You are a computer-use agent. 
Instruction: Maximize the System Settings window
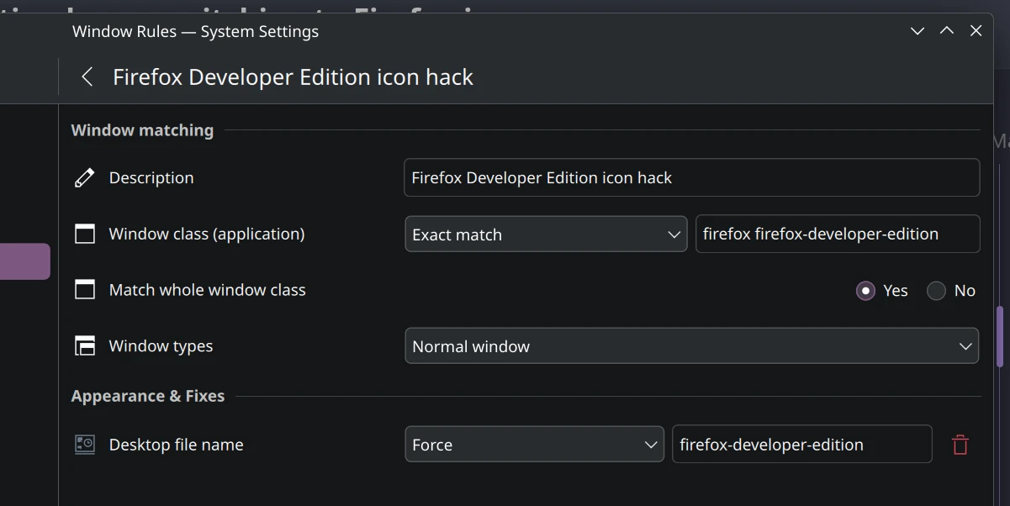[947, 31]
